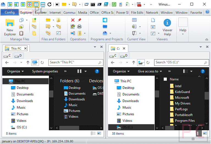Image resolution: width=211 pixels, height=144 pixels.
Task: Click the Viewer Help info icon
Action: (x=167, y=22)
